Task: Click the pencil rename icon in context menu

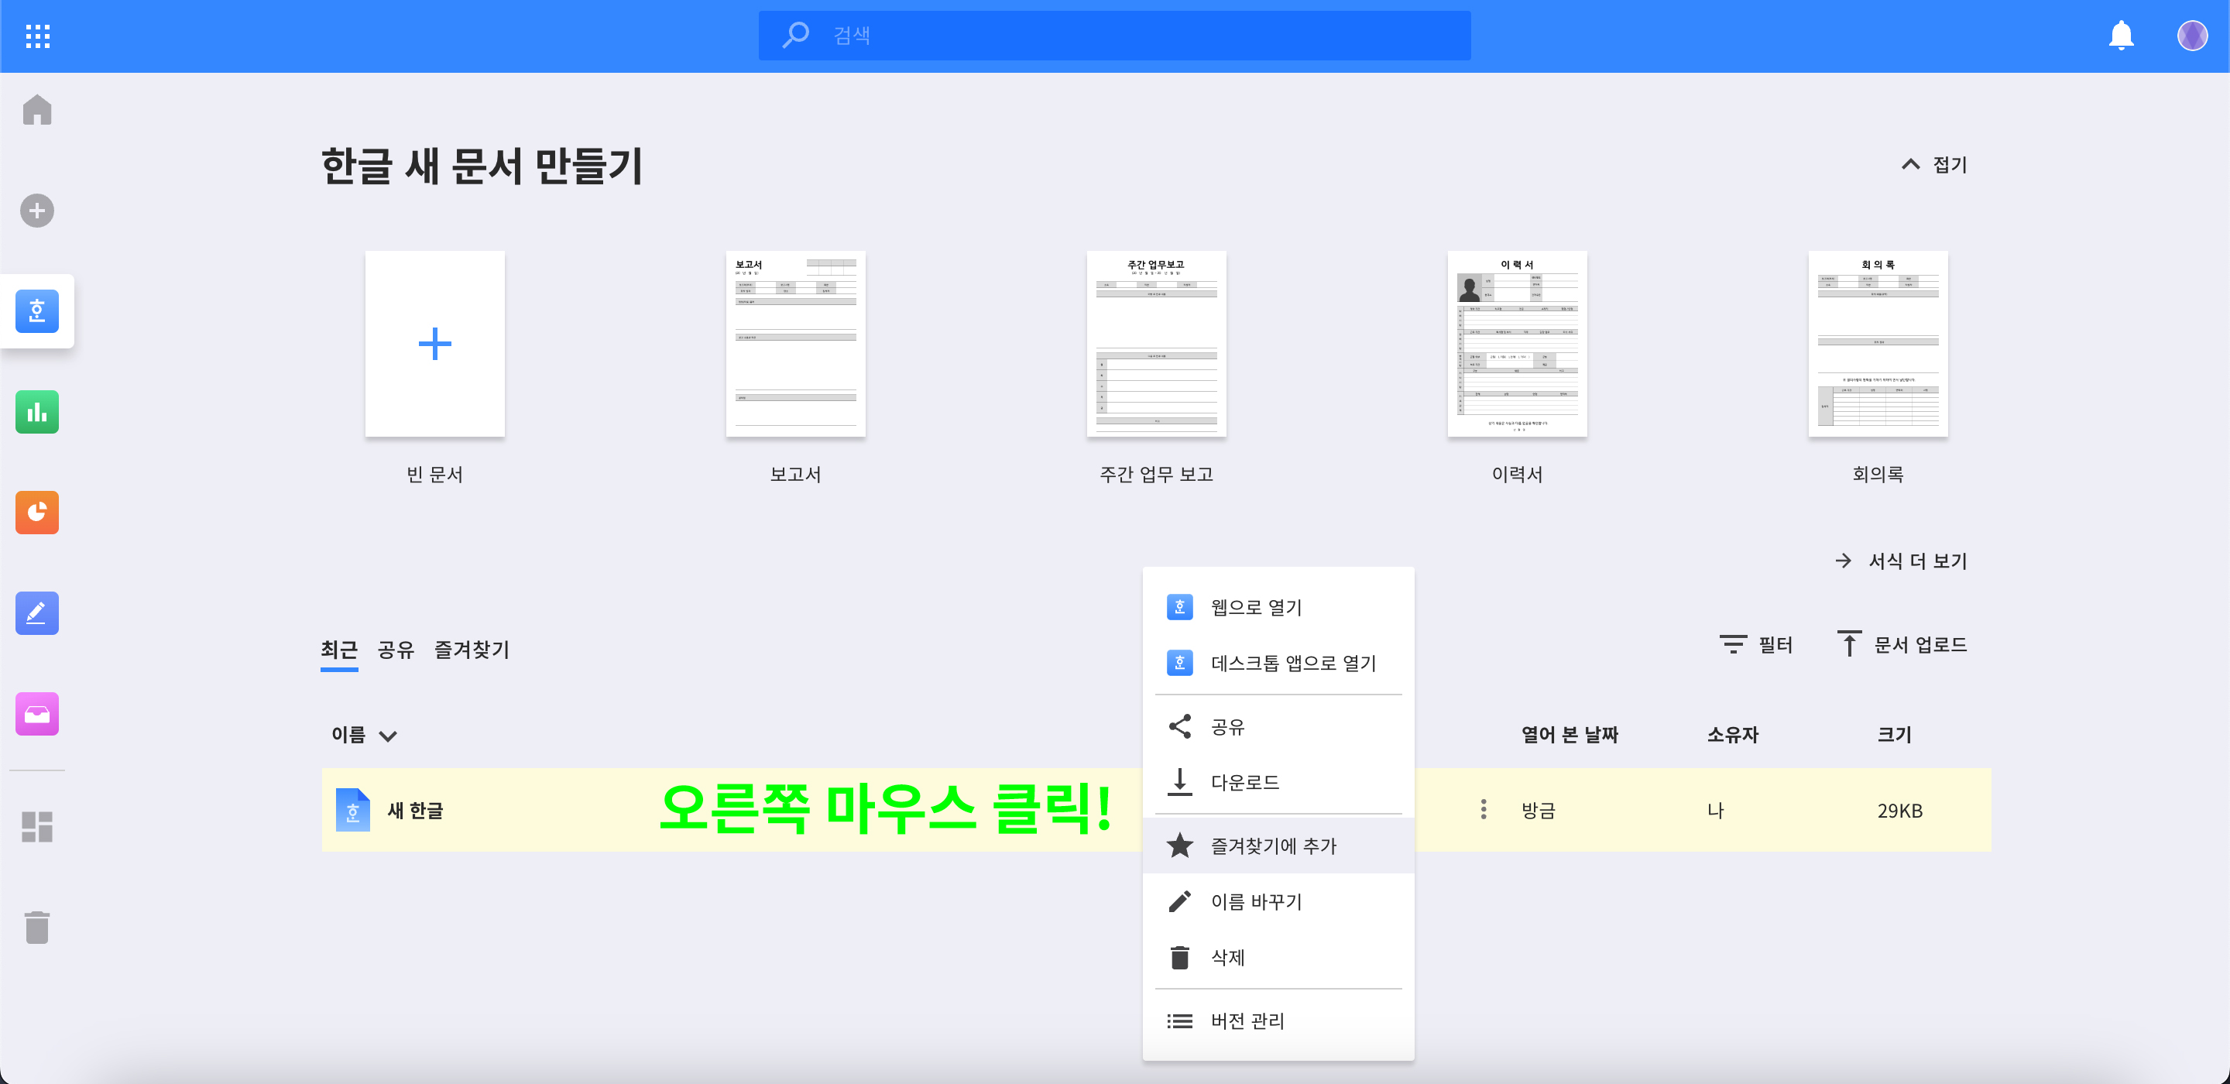Action: tap(1180, 900)
